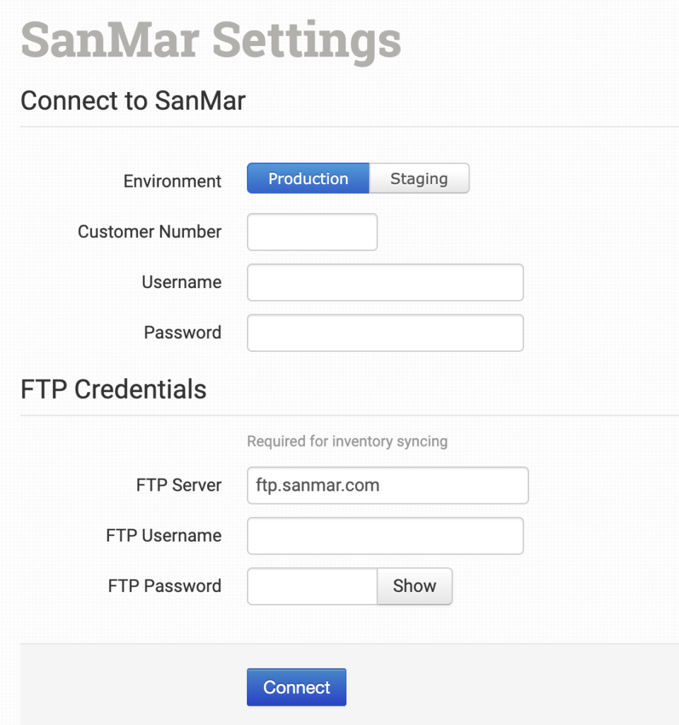The width and height of the screenshot is (679, 725).
Task: Click the FTP Password label
Action: point(165,586)
